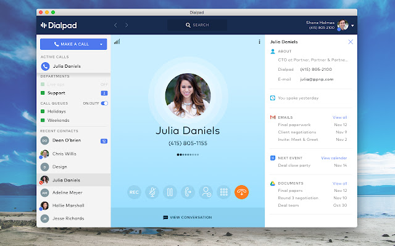This screenshot has height=246, width=395.
Task: Transfer the call to another person
Action: 188,192
